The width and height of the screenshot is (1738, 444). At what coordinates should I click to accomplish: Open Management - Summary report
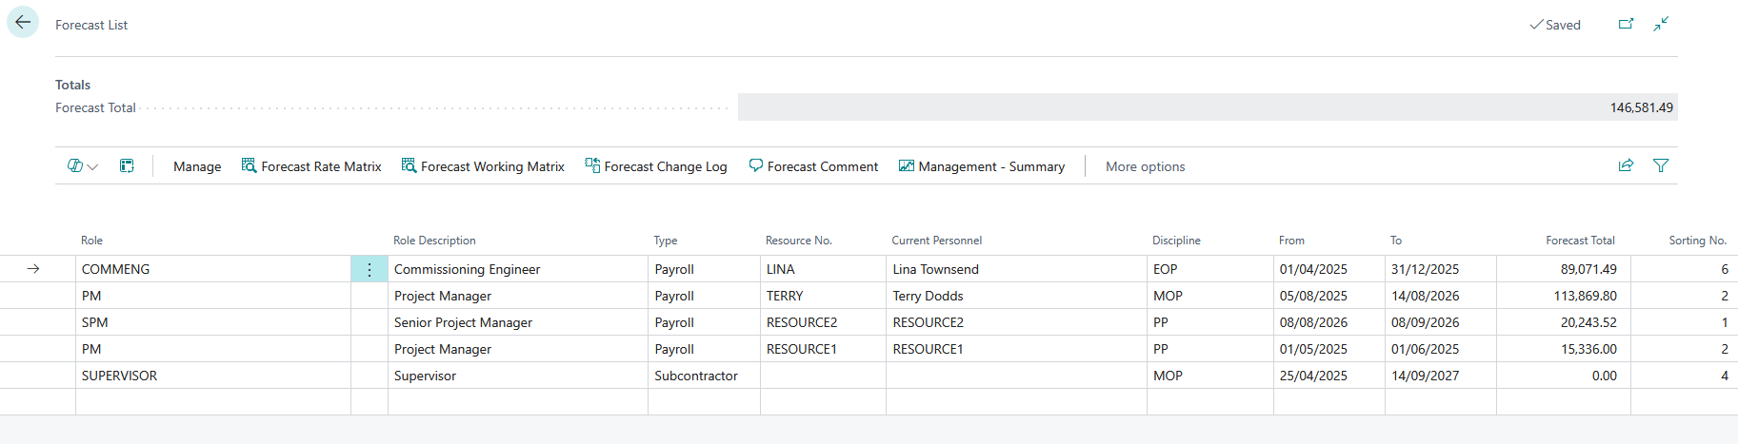(x=982, y=166)
